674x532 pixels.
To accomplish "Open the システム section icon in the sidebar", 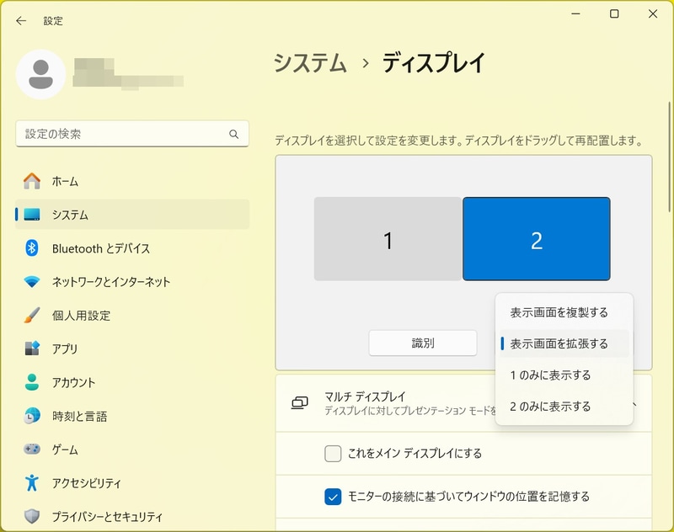I will coord(33,215).
